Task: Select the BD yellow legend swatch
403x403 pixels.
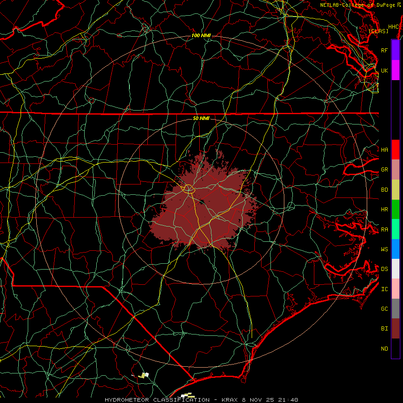Action: 395,189
